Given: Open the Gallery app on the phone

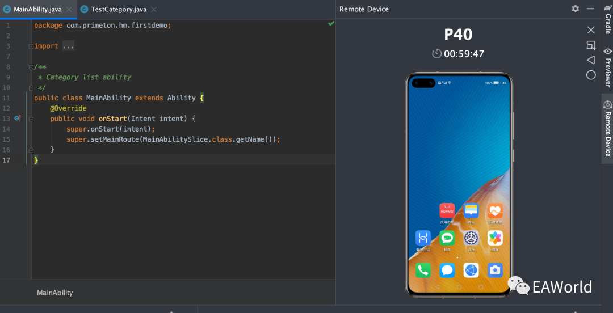Looking at the screenshot, I should [495, 238].
